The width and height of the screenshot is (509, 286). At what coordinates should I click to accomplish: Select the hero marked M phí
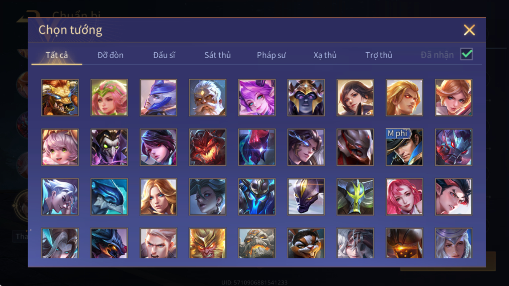tap(404, 147)
